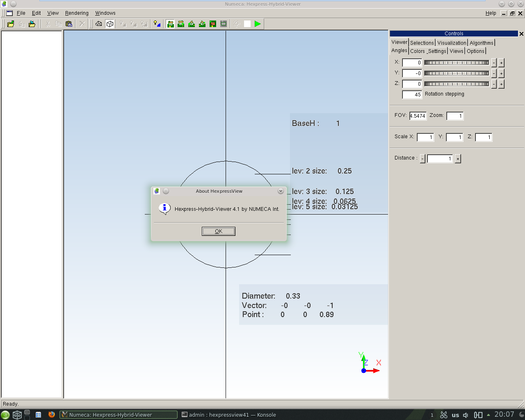Click the copy pages toolbar icon
Image resolution: width=525 pixels, height=420 pixels.
(58, 24)
